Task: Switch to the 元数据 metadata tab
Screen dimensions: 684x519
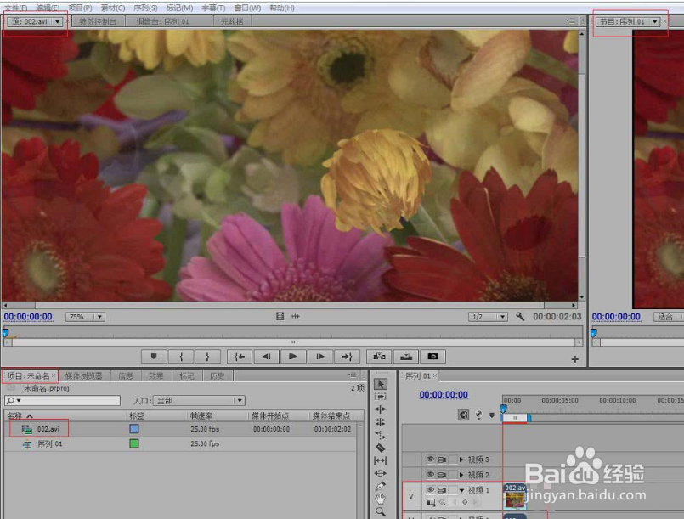Action: tap(232, 21)
